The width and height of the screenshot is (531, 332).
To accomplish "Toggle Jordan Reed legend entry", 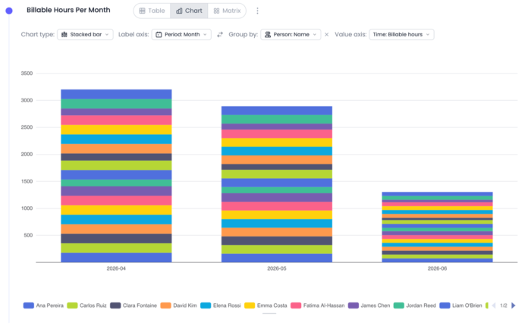I will tap(415, 305).
